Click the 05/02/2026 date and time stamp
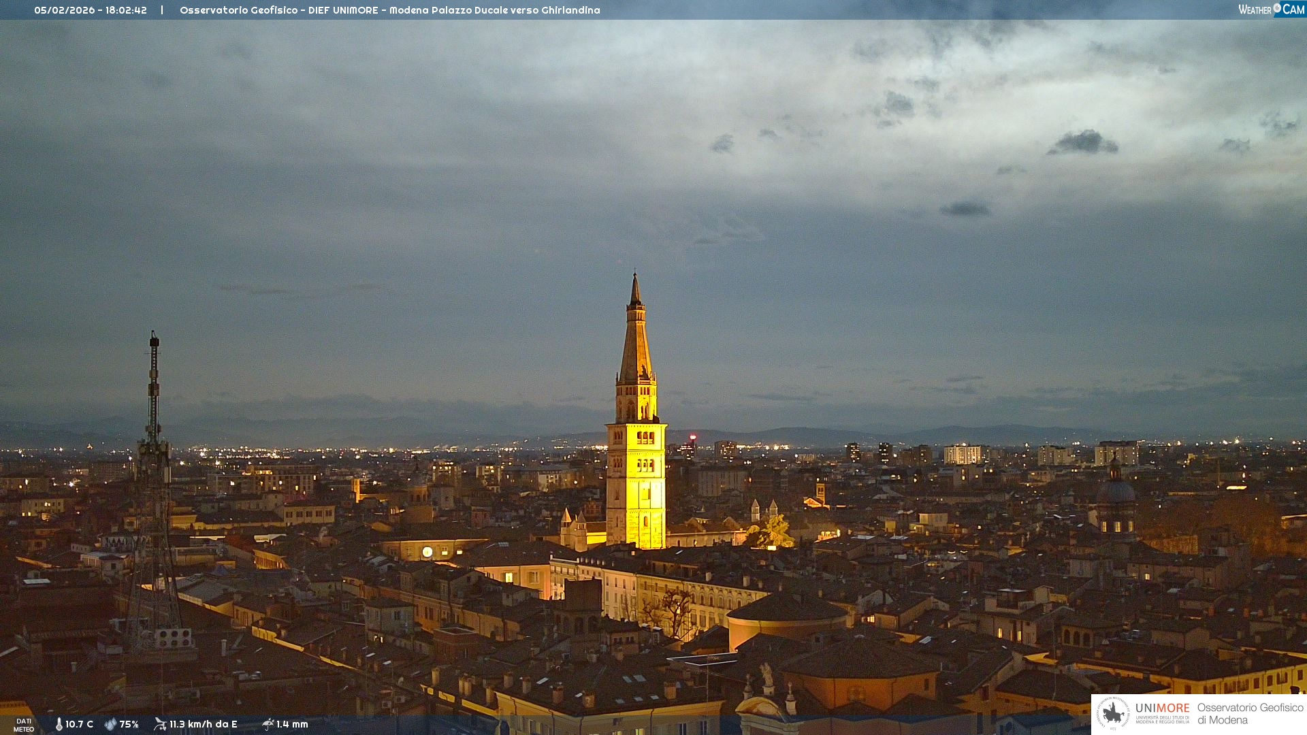 91,10
